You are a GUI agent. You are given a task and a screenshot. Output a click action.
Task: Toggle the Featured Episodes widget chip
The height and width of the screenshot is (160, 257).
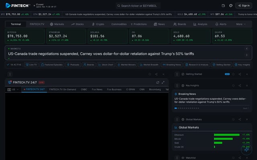point(52,65)
